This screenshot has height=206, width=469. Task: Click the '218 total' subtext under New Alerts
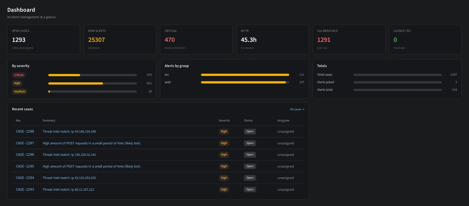pyautogui.click(x=94, y=48)
